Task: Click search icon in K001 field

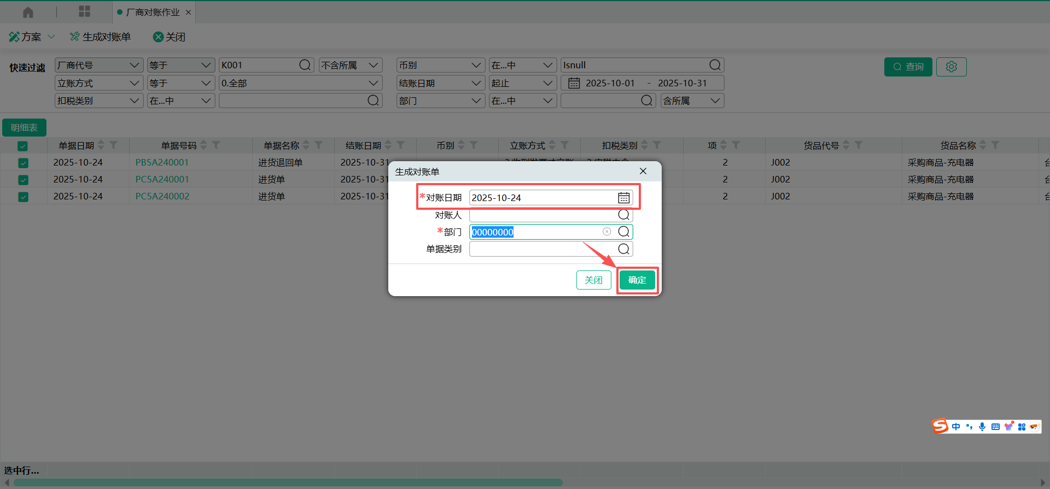Action: coord(305,65)
